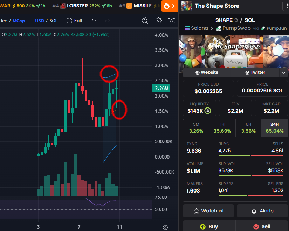Click date label 7 on time axis
The width and height of the screenshot is (289, 231).
pos(79,227)
